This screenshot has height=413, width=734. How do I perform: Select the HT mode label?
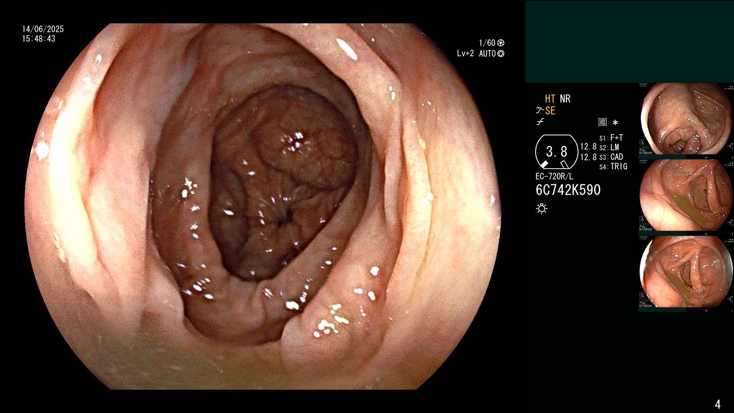[x=550, y=99]
